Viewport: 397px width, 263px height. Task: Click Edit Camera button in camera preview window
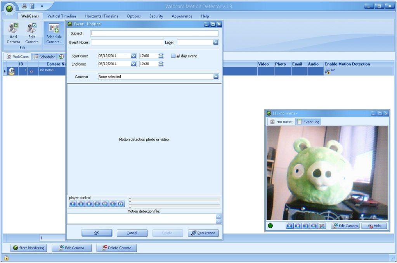pos(345,226)
